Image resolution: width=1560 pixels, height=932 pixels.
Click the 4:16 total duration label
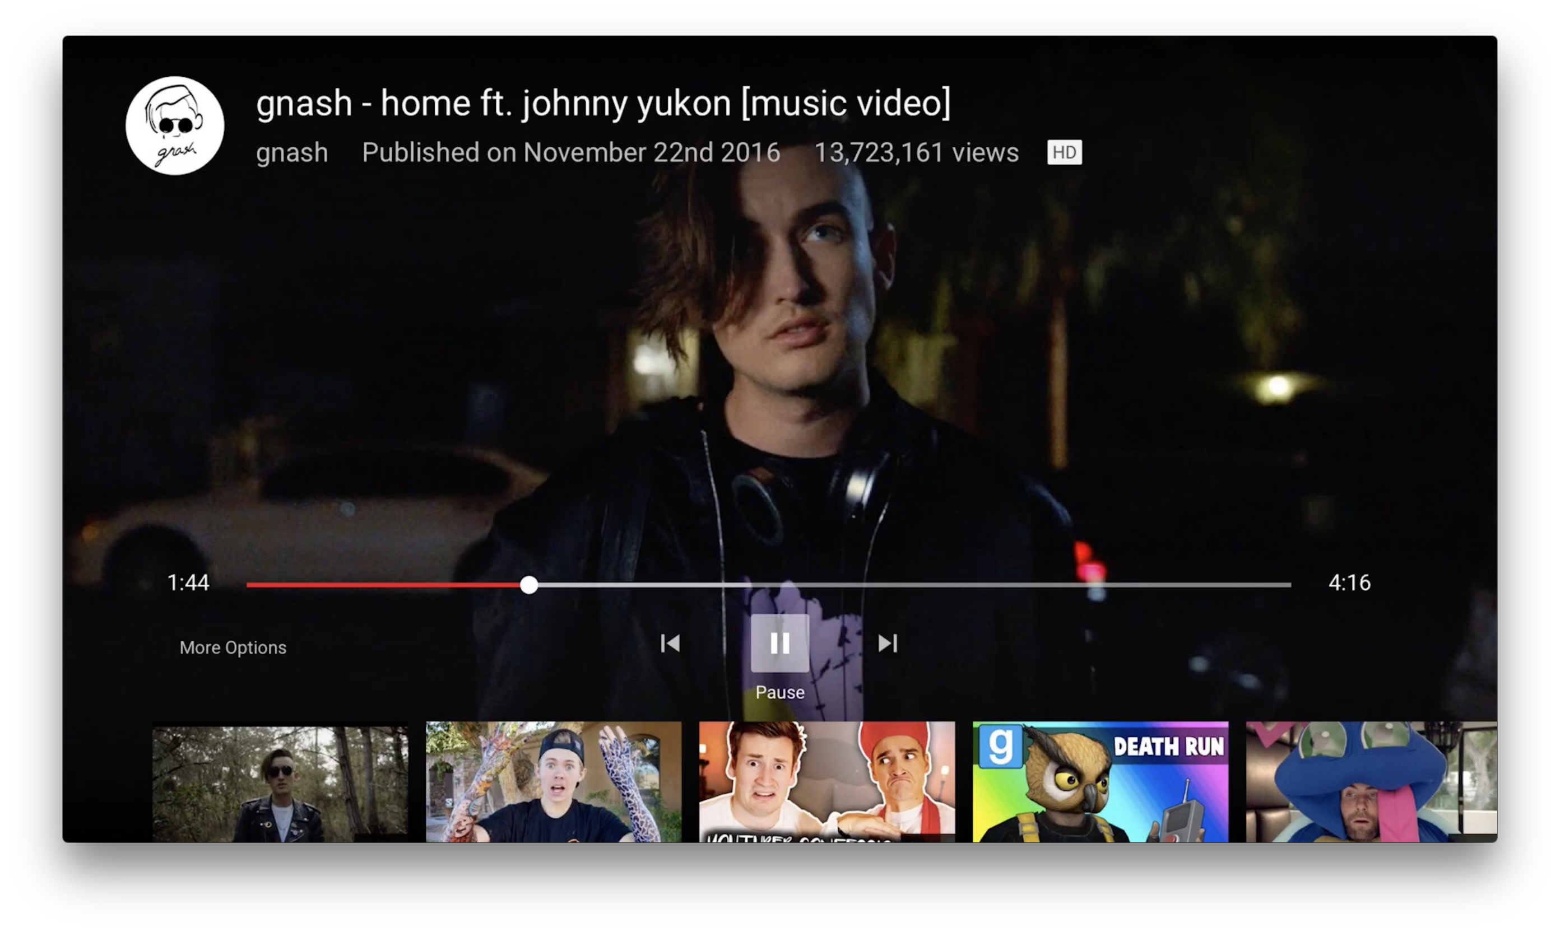(1349, 583)
